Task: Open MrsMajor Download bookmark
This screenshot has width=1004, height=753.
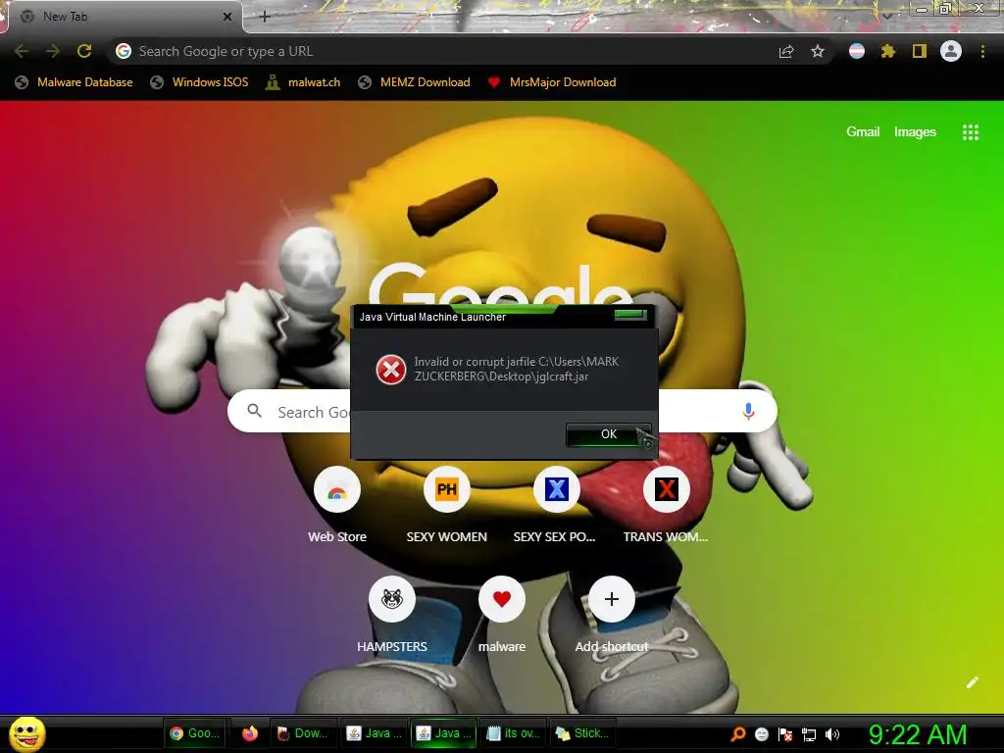Action: 552,82
